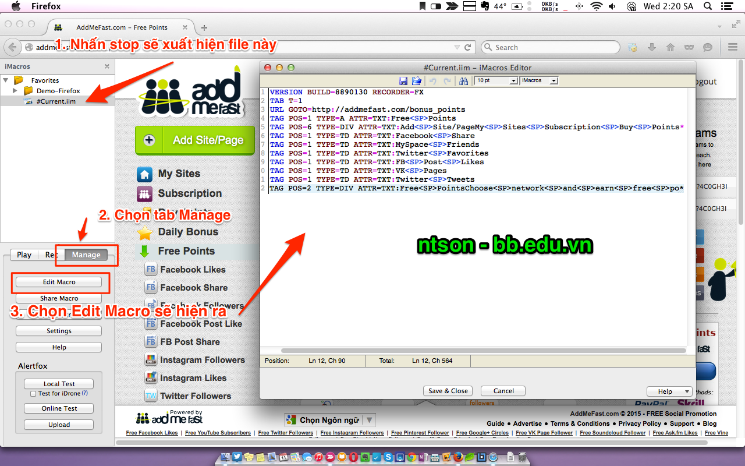Screen dimensions: 745x466
Task: Click the Firefox back button
Action: (x=12, y=47)
